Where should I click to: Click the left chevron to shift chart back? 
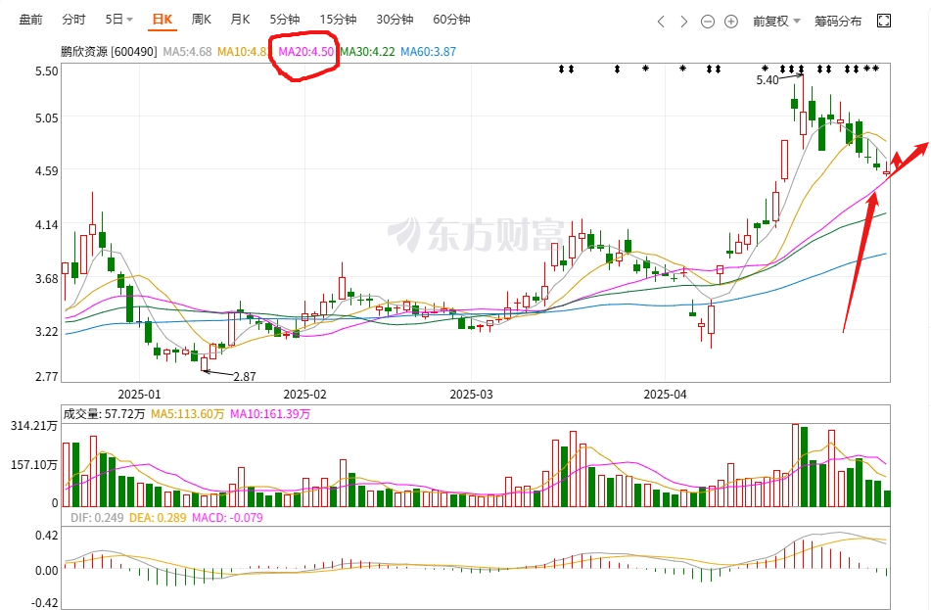[661, 22]
